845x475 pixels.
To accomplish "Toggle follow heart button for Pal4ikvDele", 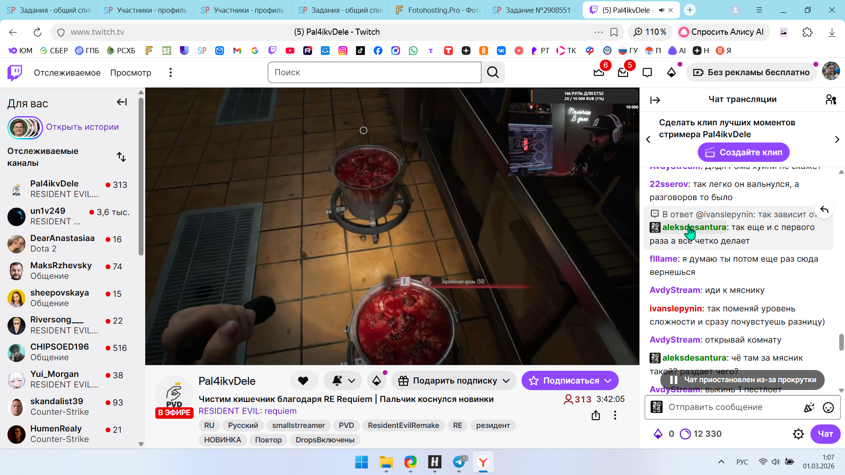I will (x=303, y=381).
